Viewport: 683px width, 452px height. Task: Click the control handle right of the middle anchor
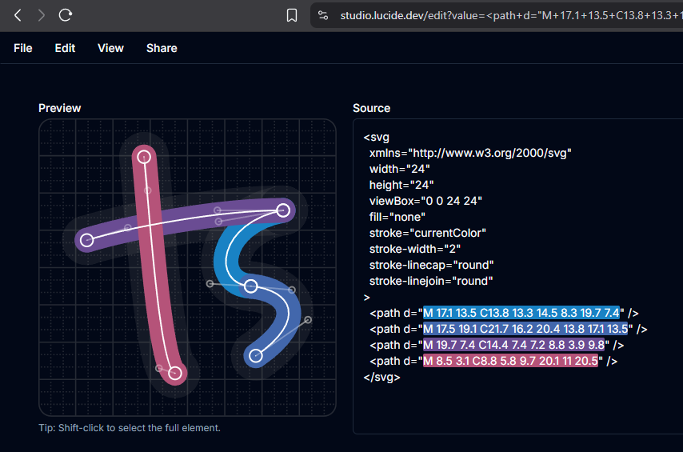[x=292, y=290]
